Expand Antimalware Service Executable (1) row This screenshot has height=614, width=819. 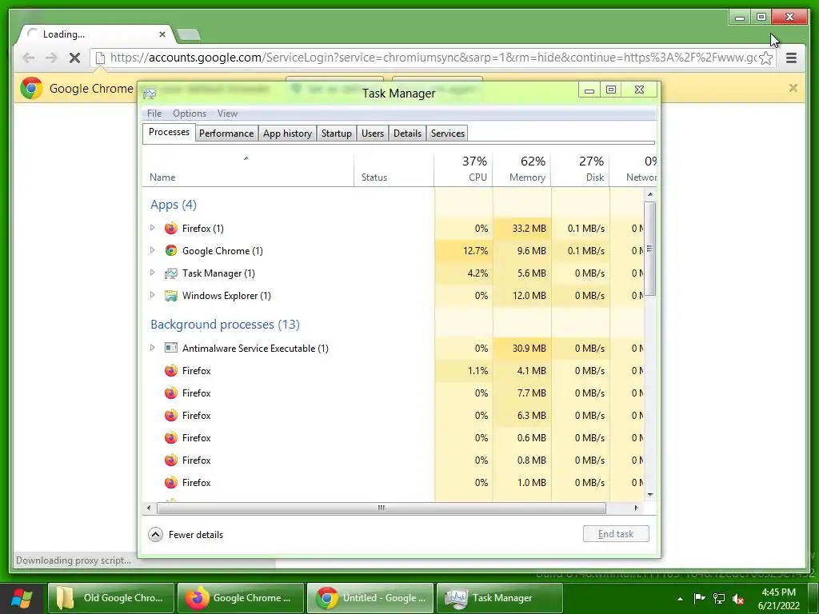click(152, 348)
